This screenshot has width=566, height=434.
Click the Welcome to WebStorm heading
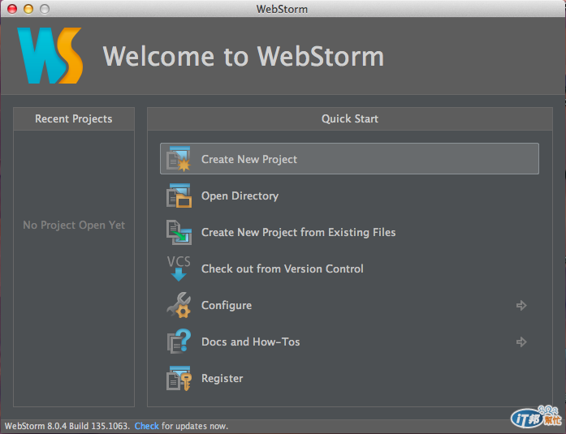coord(244,56)
